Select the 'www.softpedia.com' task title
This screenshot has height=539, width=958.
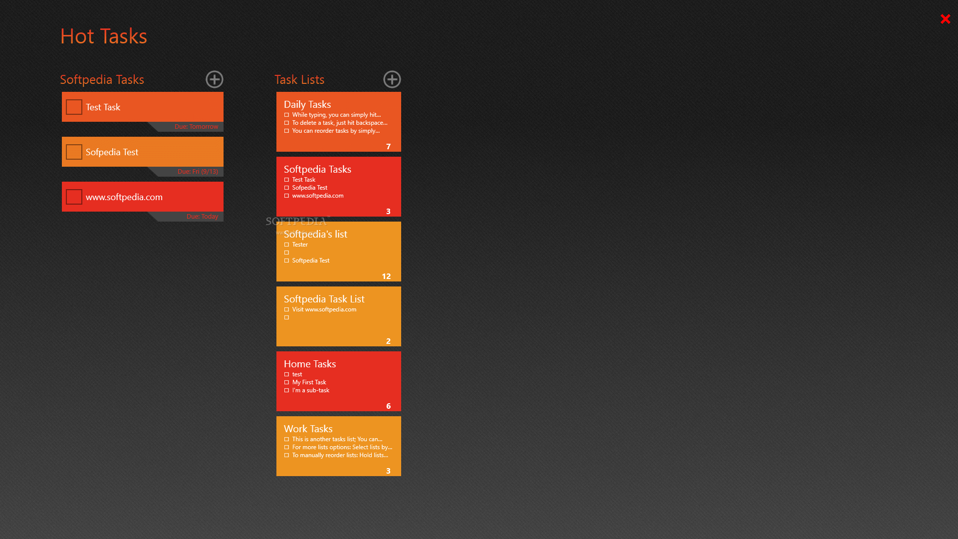coord(124,197)
